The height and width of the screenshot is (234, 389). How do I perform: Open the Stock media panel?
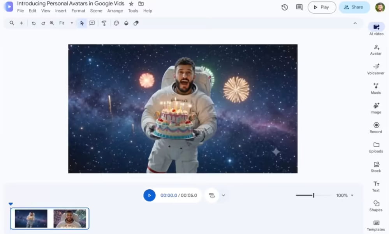click(376, 167)
